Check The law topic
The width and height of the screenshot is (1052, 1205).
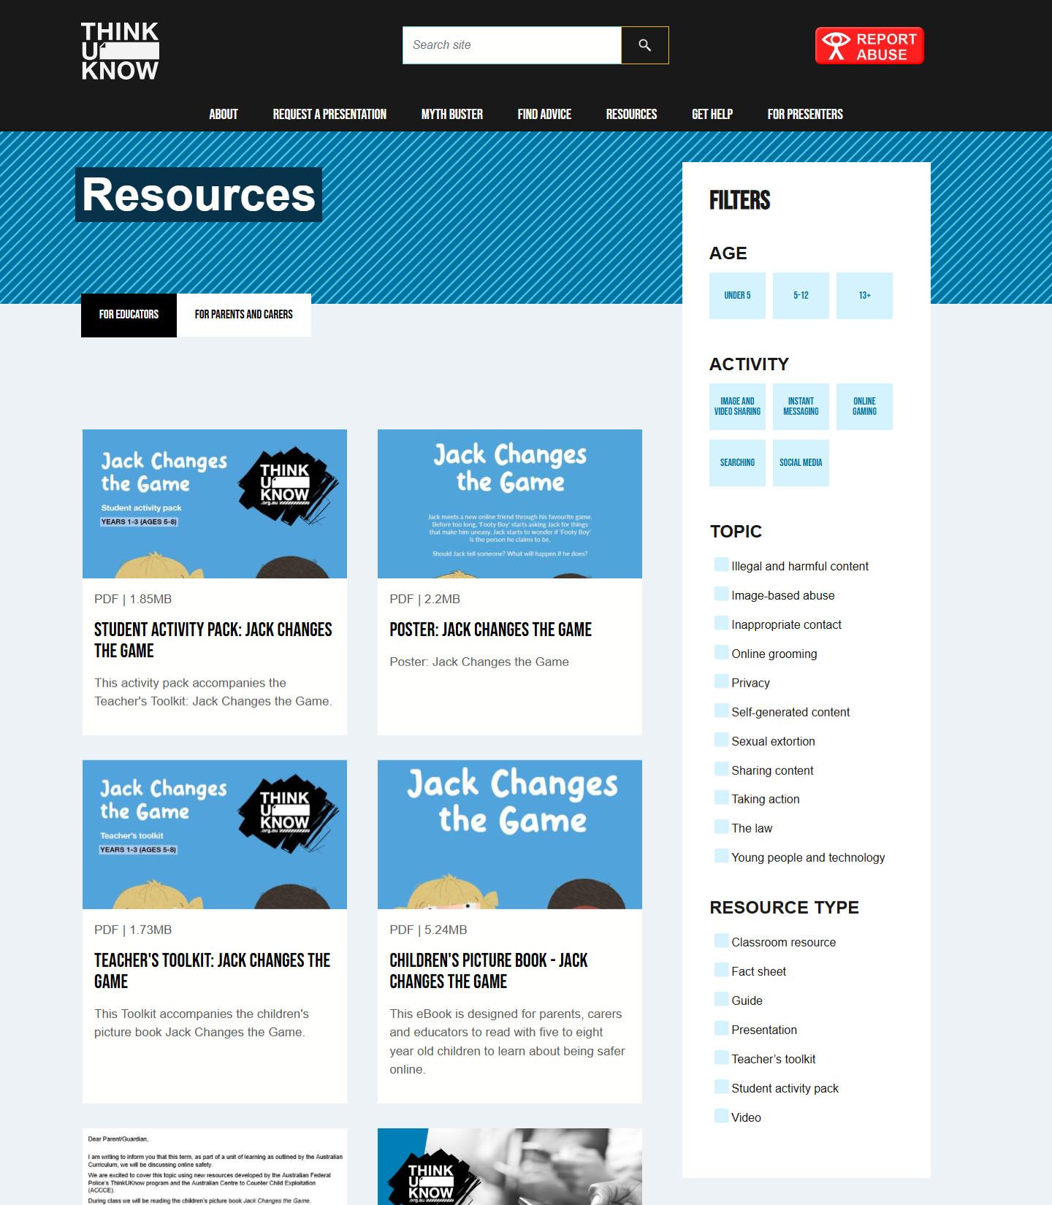point(722,827)
